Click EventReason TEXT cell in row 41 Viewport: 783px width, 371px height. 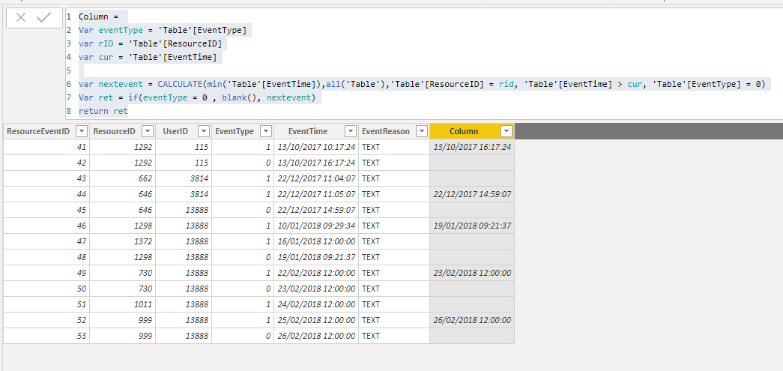tap(394, 147)
